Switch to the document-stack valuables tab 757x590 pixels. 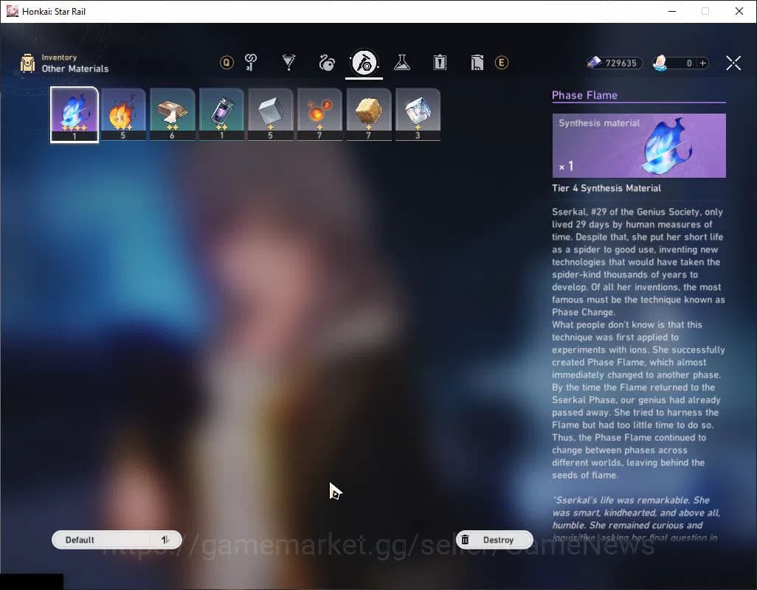pyautogui.click(x=477, y=63)
